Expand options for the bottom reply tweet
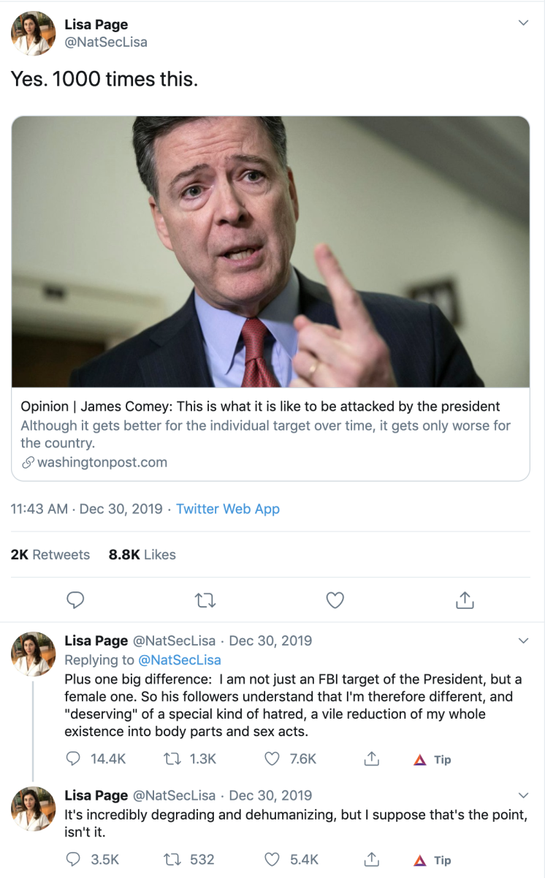This screenshot has width=545, height=878. [x=523, y=795]
